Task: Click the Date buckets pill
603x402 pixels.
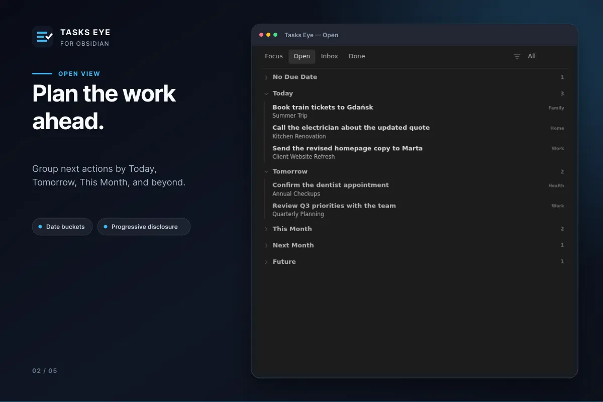Action: 62,227
